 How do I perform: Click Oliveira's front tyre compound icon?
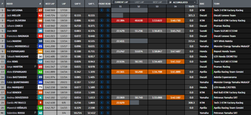coord(101,21)
